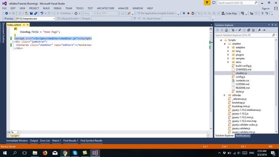This screenshot has height=157, width=279.
Task: Click the Windows Start button
Action: coord(5,153)
